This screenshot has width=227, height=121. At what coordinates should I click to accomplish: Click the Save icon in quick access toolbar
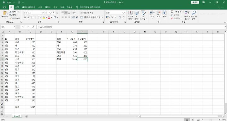(x=4, y=2)
